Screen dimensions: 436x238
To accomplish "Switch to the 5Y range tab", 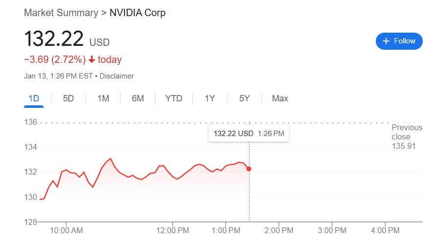I will tap(245, 99).
